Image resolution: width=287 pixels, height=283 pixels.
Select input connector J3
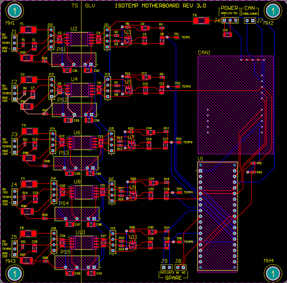pos(15,147)
